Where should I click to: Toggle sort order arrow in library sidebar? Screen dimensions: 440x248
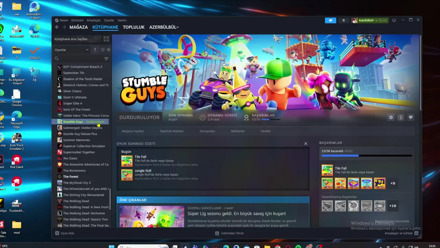tap(95, 50)
